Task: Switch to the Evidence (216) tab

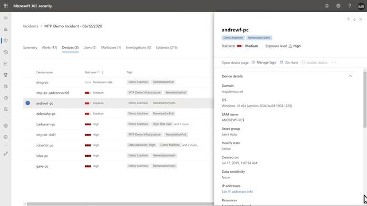Action: [x=167, y=47]
